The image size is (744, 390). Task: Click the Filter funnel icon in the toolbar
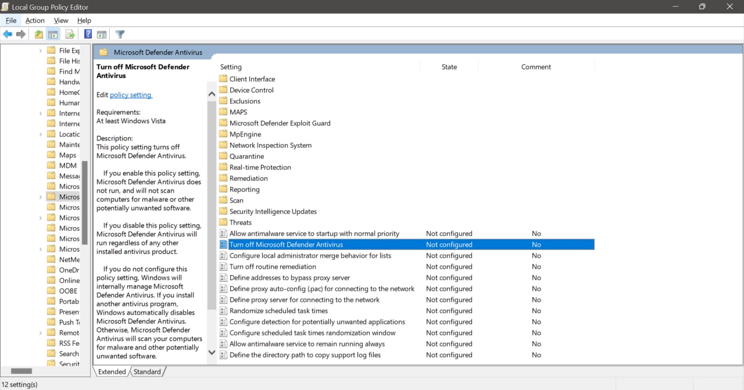tap(120, 34)
